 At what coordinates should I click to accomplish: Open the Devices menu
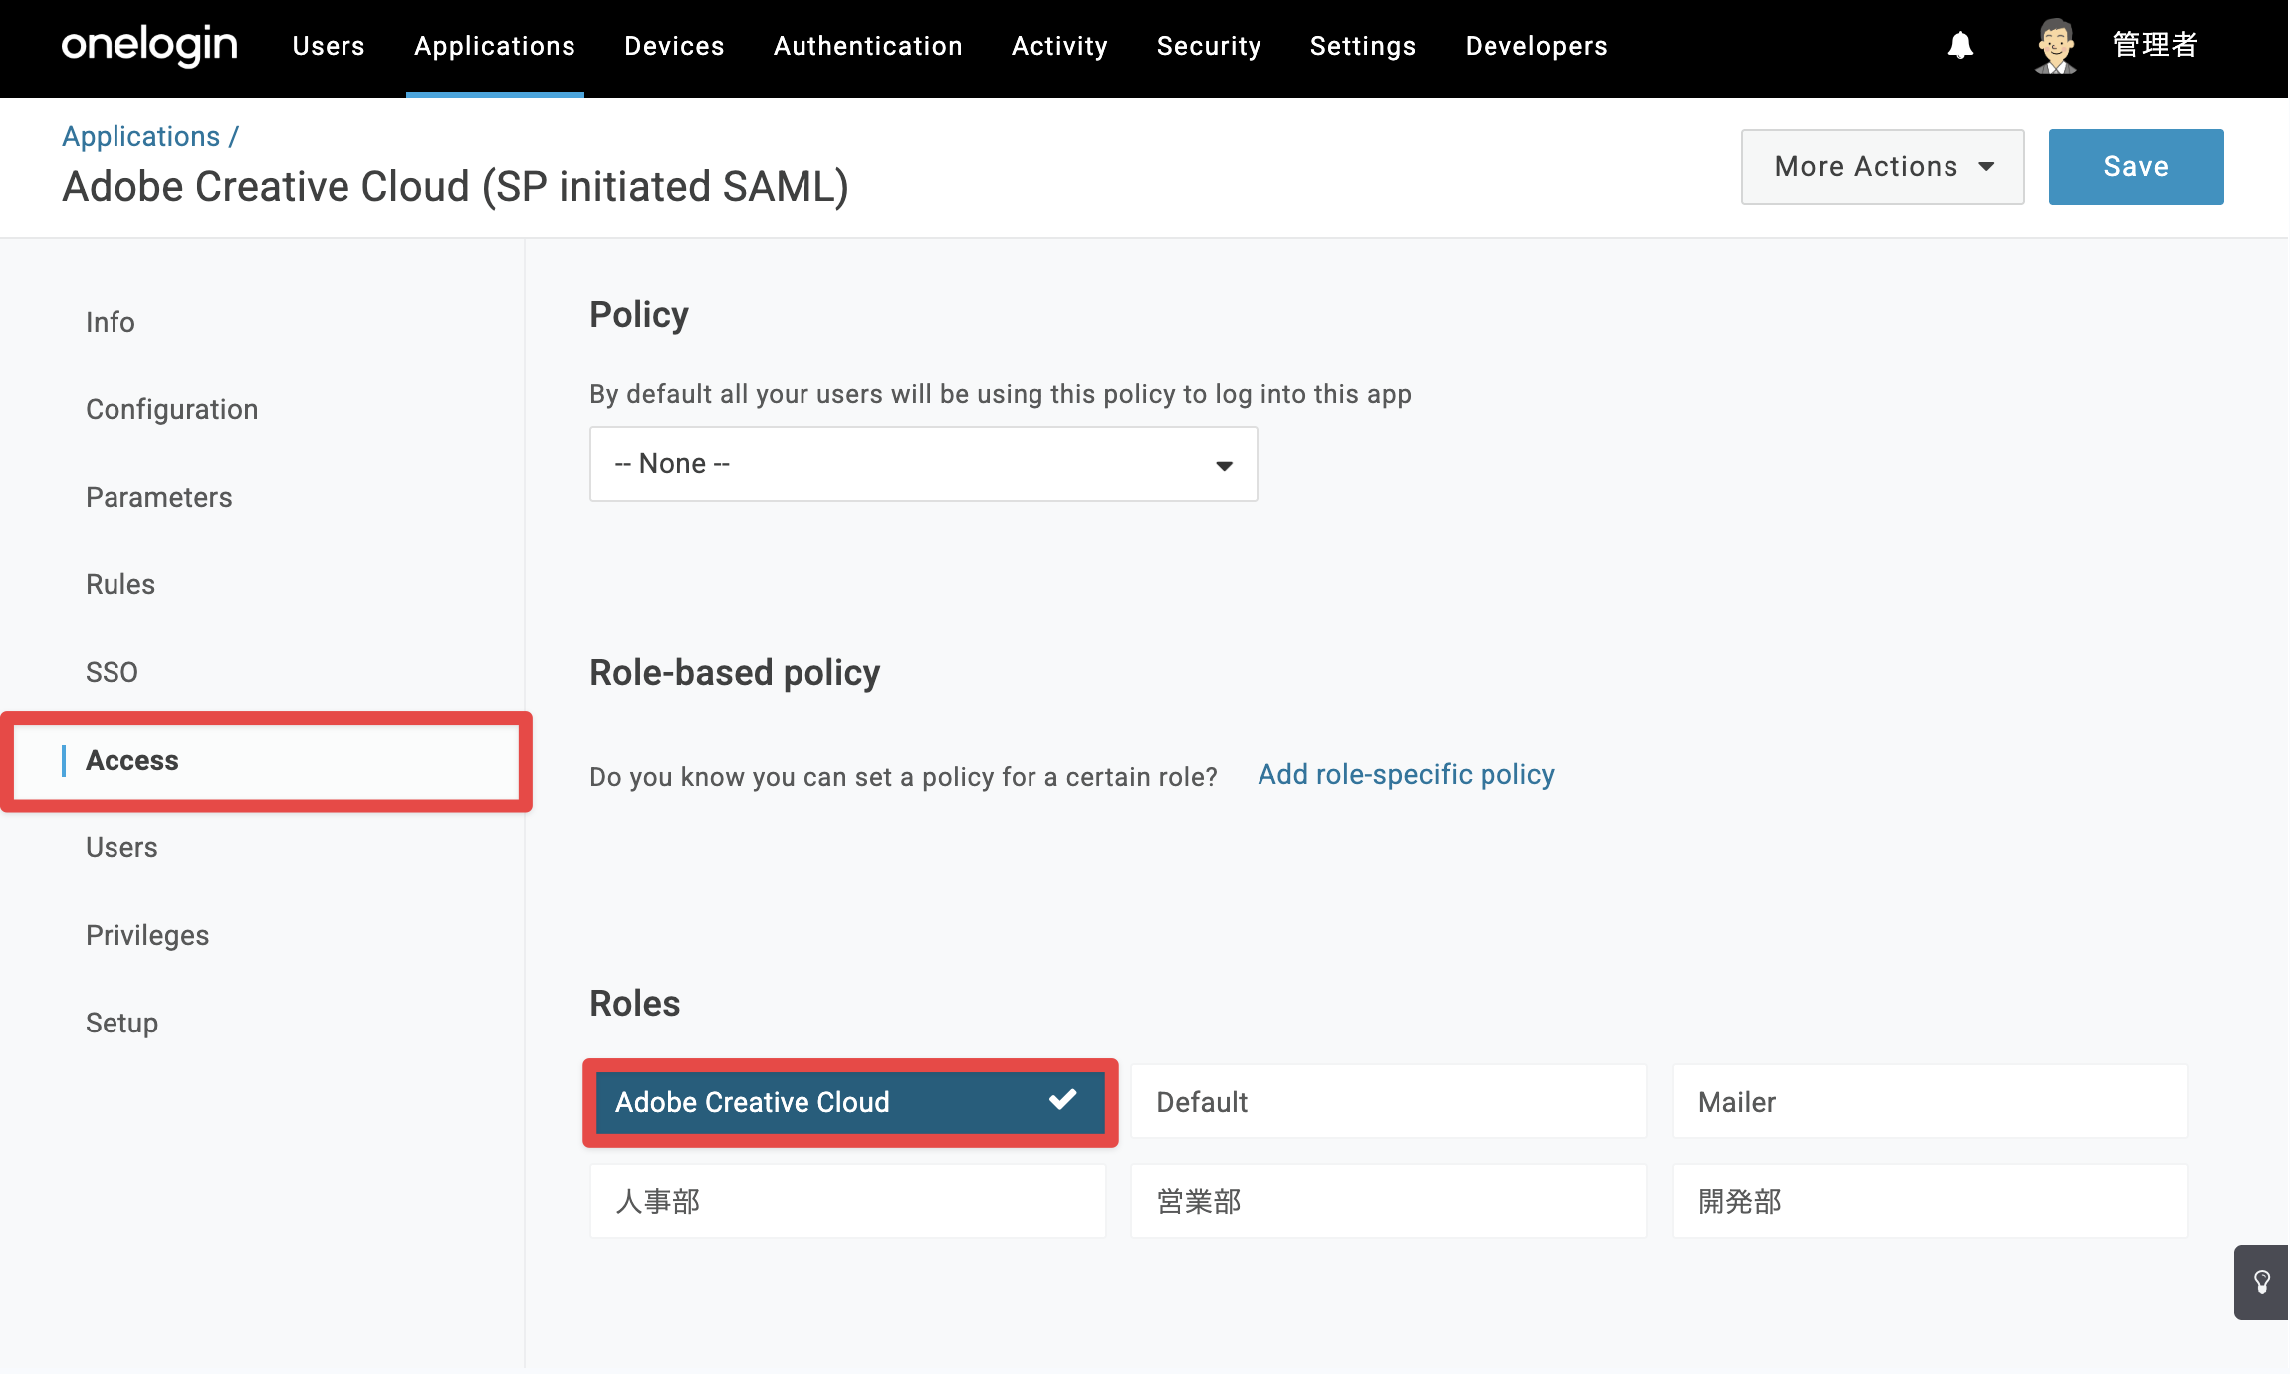674,46
